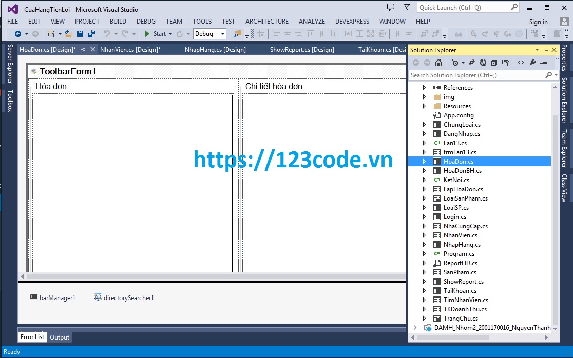The image size is (573, 358).
Task: Open the DEBUG menu
Action: (x=146, y=21)
